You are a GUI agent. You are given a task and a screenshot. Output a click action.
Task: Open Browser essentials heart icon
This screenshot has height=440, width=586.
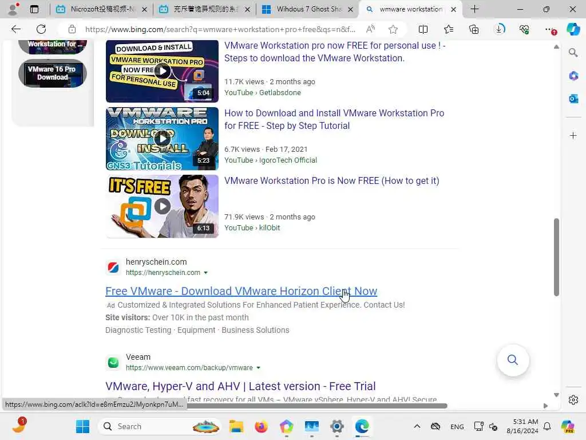[524, 29]
